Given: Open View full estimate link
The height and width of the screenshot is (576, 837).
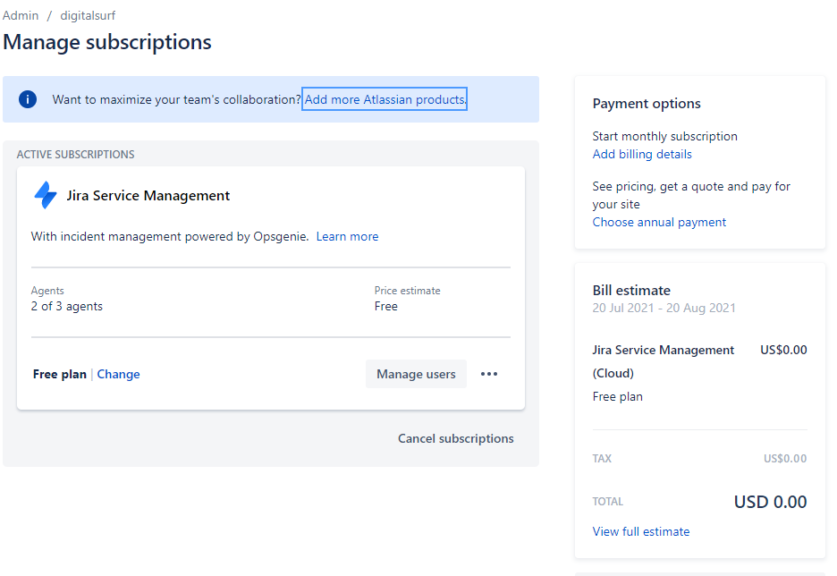Looking at the screenshot, I should 641,531.
